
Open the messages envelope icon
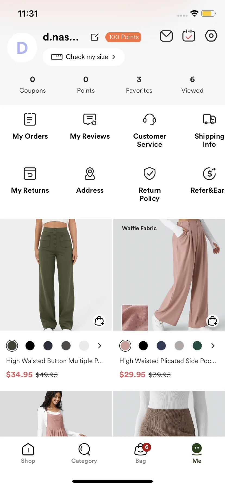click(x=166, y=36)
